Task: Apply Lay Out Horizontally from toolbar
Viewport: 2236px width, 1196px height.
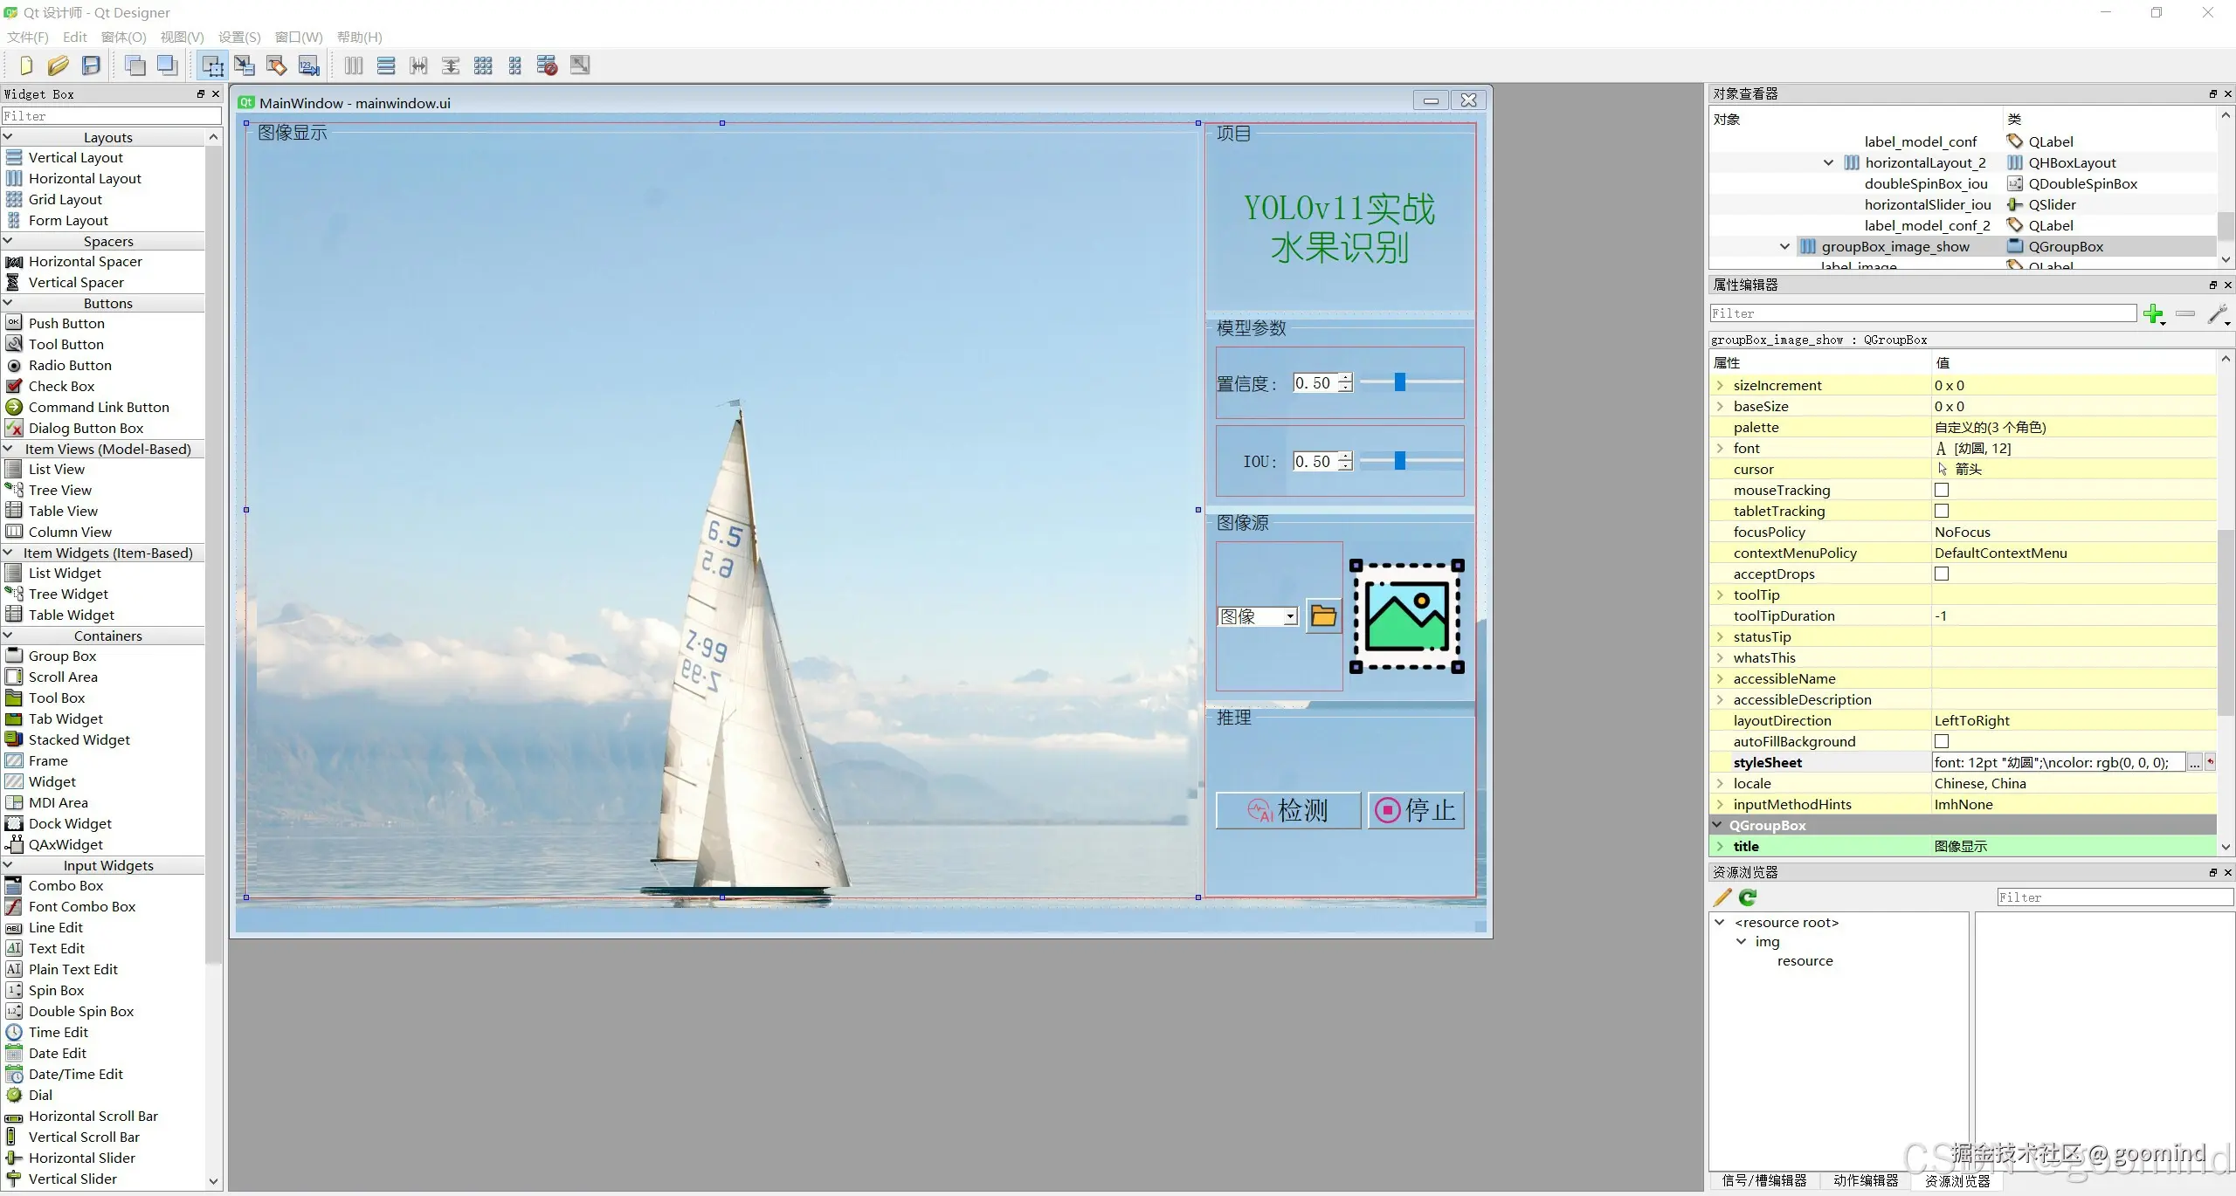Action: click(354, 65)
